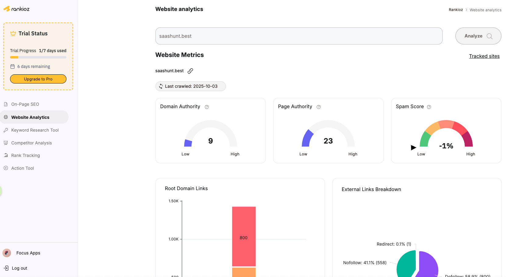Click the website URL input field
Screen dimensions: 506x277
point(299,36)
